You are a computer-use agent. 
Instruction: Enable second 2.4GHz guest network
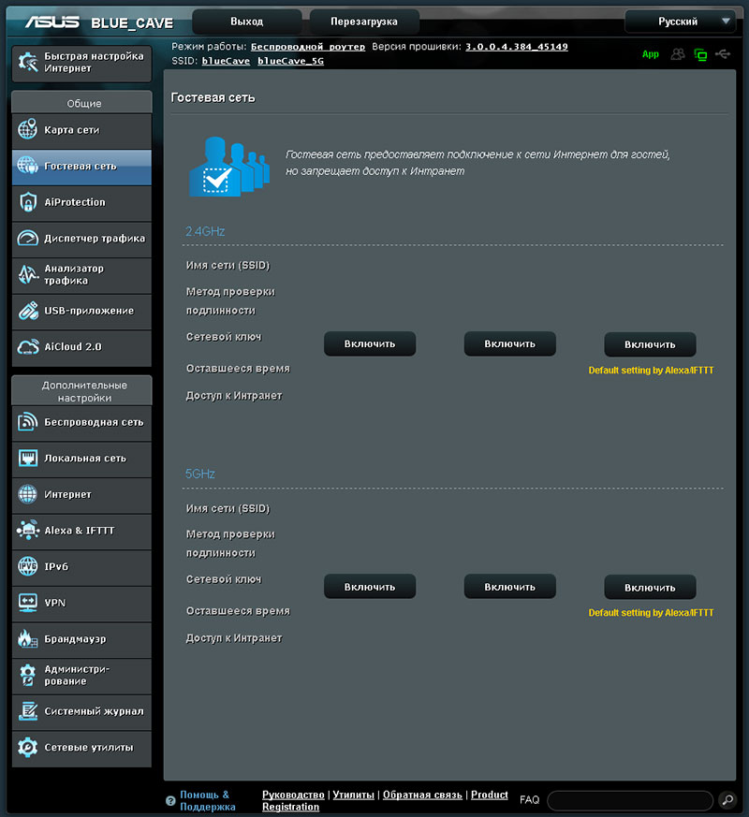point(509,343)
